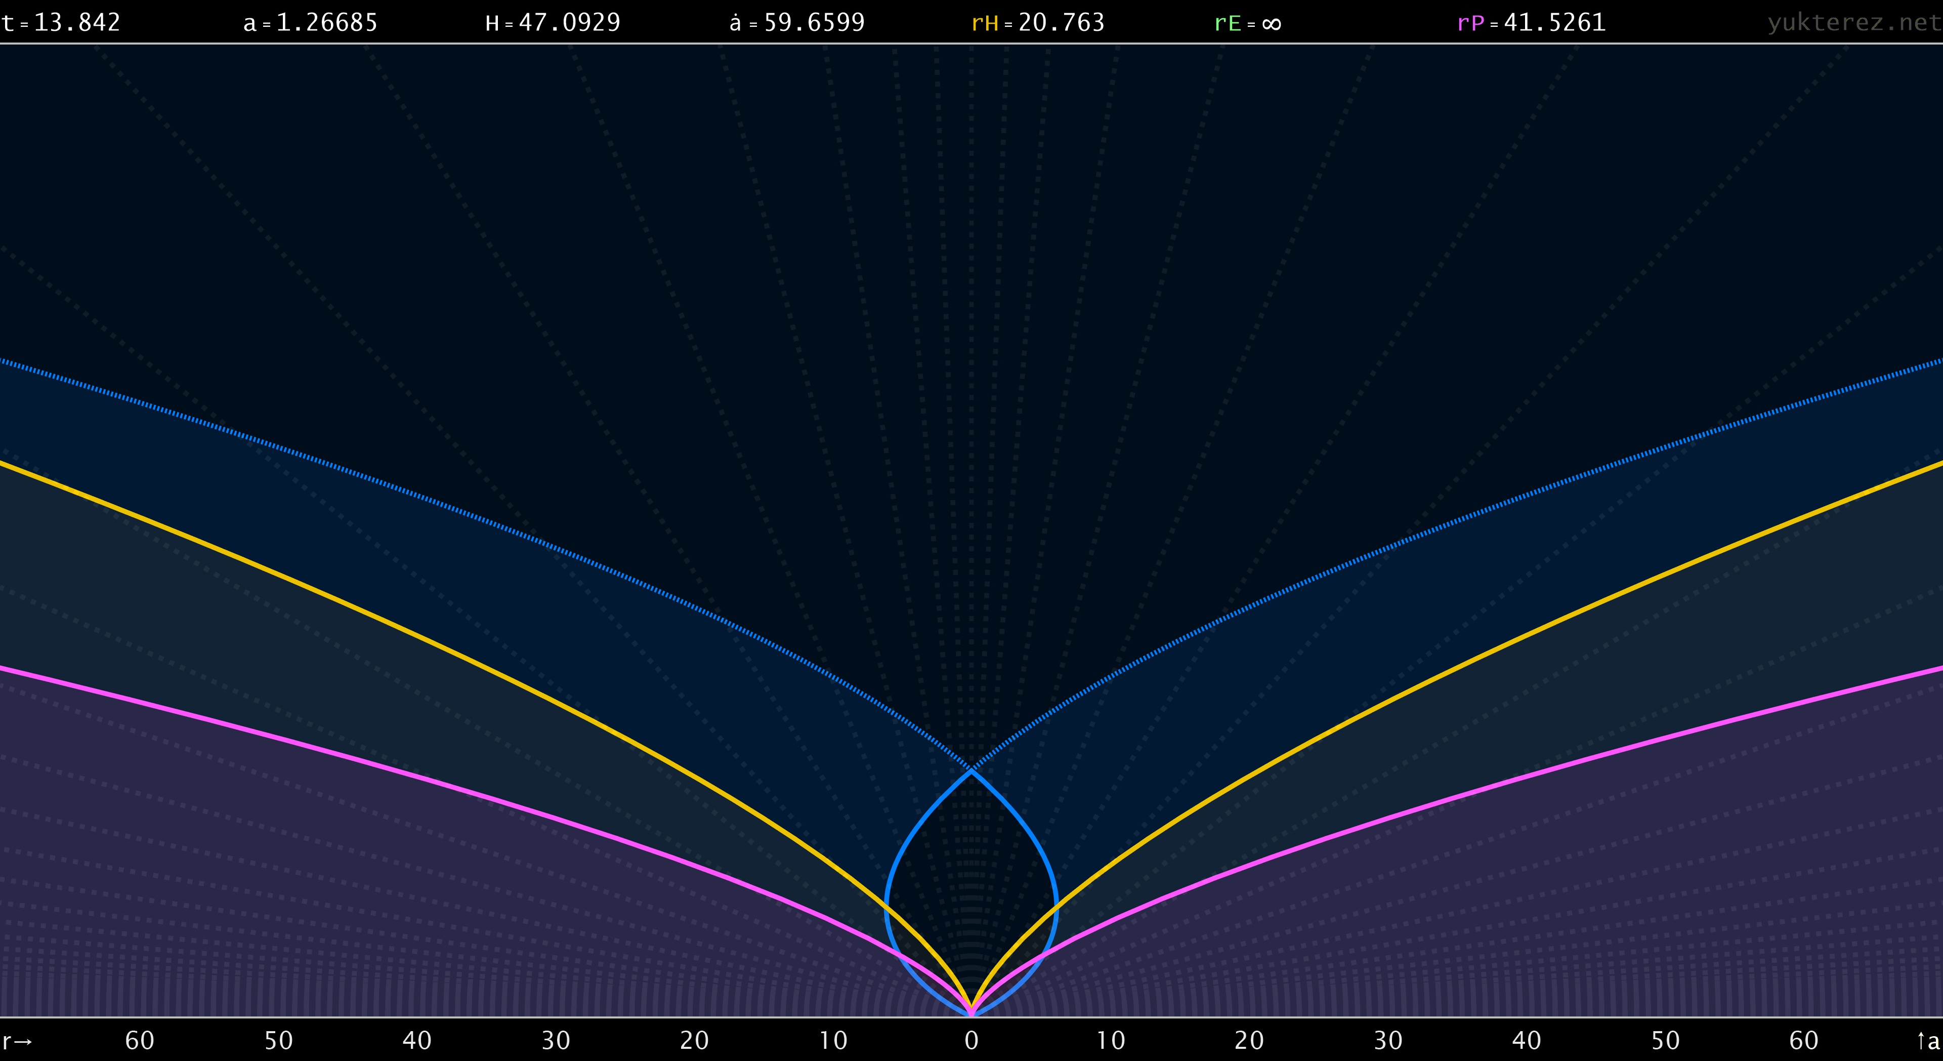The width and height of the screenshot is (1943, 1061).
Task: Click the left 10 axis tick label
Action: click(x=833, y=1041)
